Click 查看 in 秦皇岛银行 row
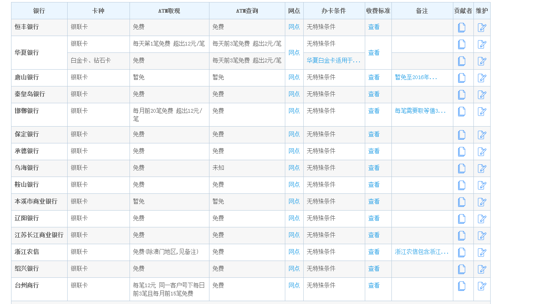This screenshot has height=304, width=539. pyautogui.click(x=374, y=94)
